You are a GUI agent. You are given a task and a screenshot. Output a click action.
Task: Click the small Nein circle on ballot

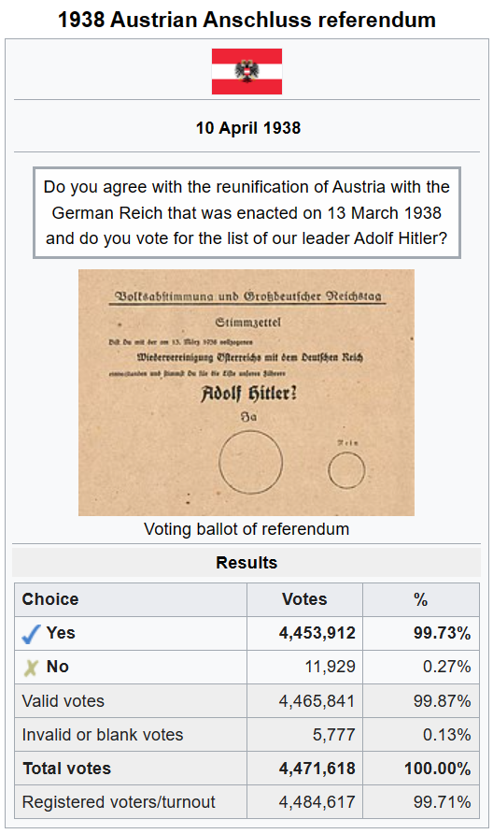point(346,470)
